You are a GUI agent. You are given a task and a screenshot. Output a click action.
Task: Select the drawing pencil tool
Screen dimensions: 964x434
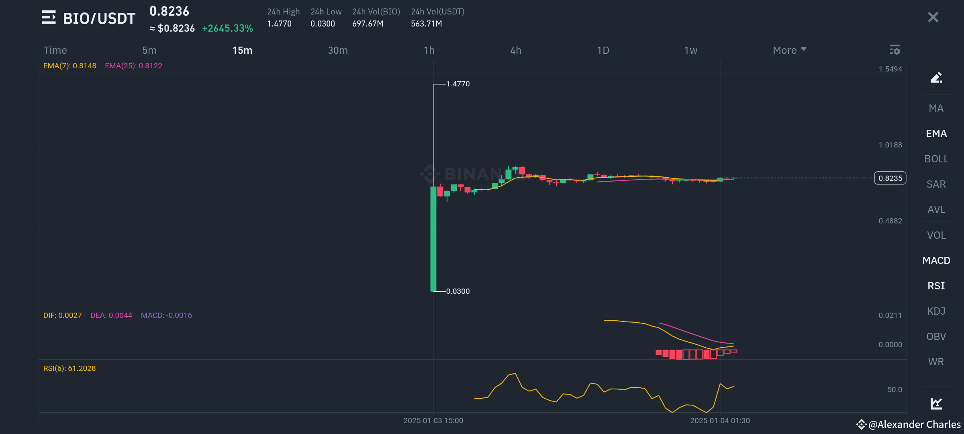936,77
